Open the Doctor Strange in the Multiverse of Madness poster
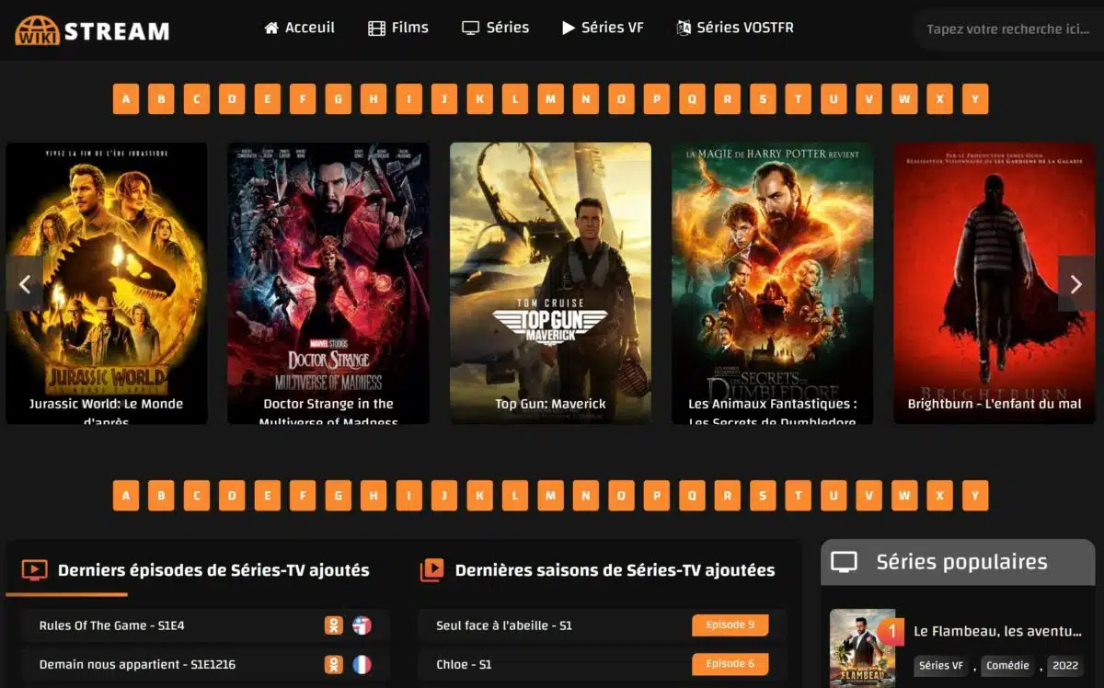Viewport: 1104px width, 688px height. pyautogui.click(x=328, y=283)
